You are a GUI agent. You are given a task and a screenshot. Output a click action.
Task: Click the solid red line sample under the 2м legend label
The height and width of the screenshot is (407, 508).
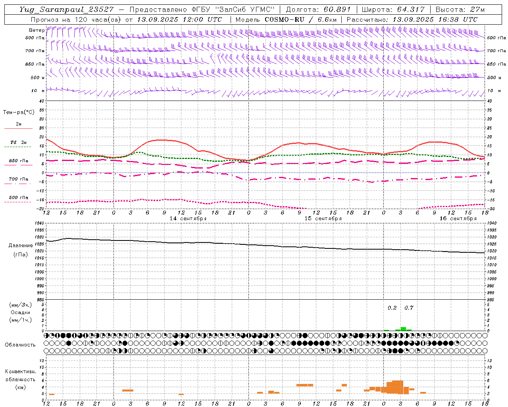[x=18, y=129]
